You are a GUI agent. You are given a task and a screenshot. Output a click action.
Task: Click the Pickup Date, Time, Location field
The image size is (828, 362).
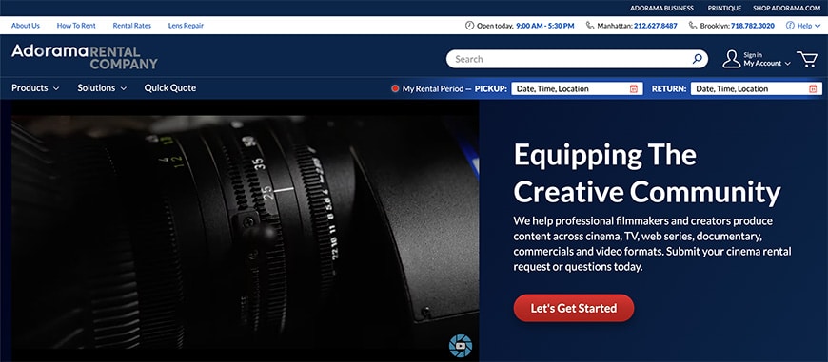(x=577, y=89)
